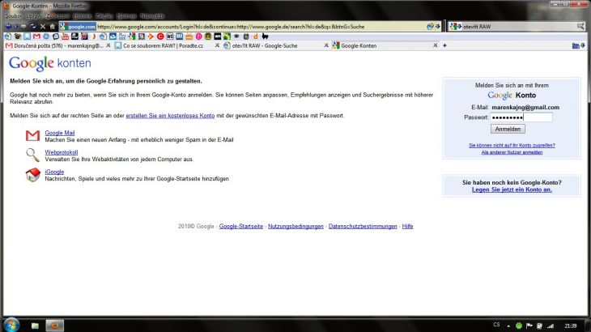Click erstellen Sie ein kostenloses Konto link
Screen dimensions: 591x332
170,115
